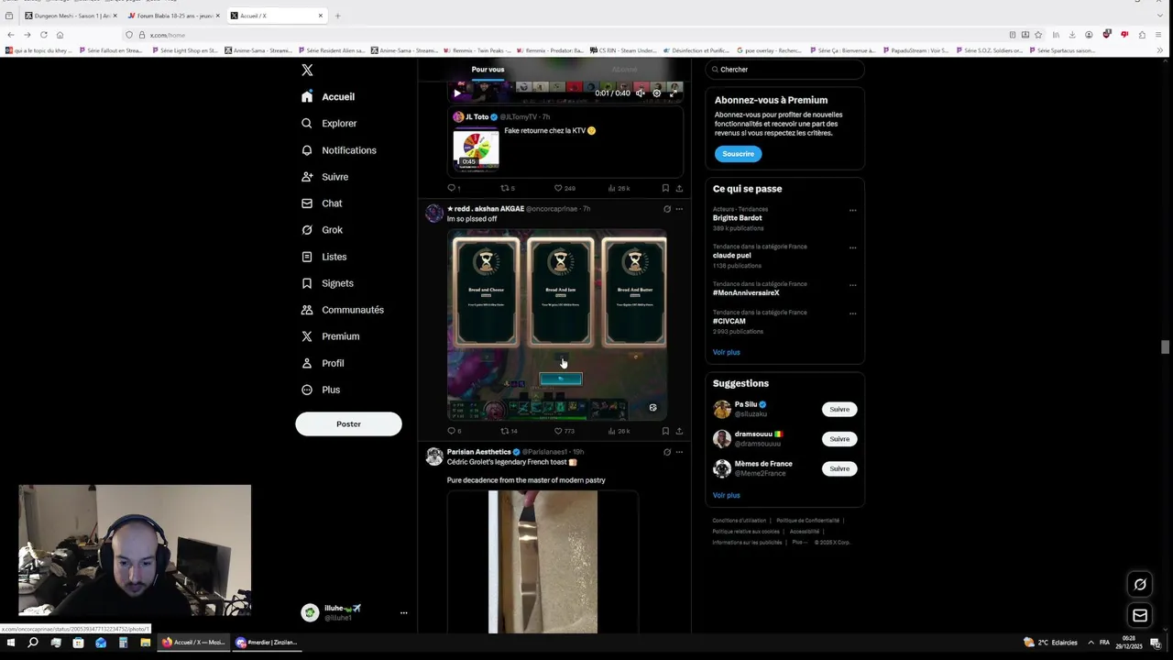Image resolution: width=1173 pixels, height=660 pixels.
Task: Open more options on redd akshan post
Action: point(679,209)
